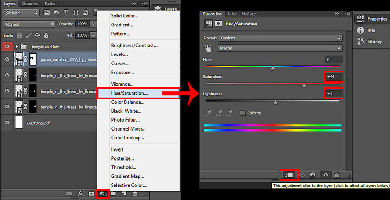
Task: Lock image pixels brush icon
Action: tap(28, 36)
